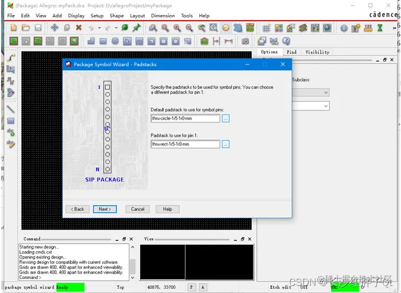The height and width of the screenshot is (293, 401).
Task: Open the Edit menu
Action: click(25, 16)
